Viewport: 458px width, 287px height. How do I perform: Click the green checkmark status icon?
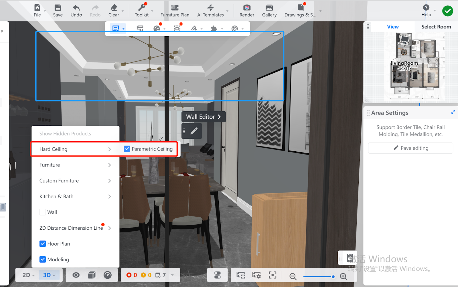447,11
